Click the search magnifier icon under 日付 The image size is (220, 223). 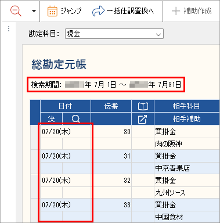coord(76,119)
